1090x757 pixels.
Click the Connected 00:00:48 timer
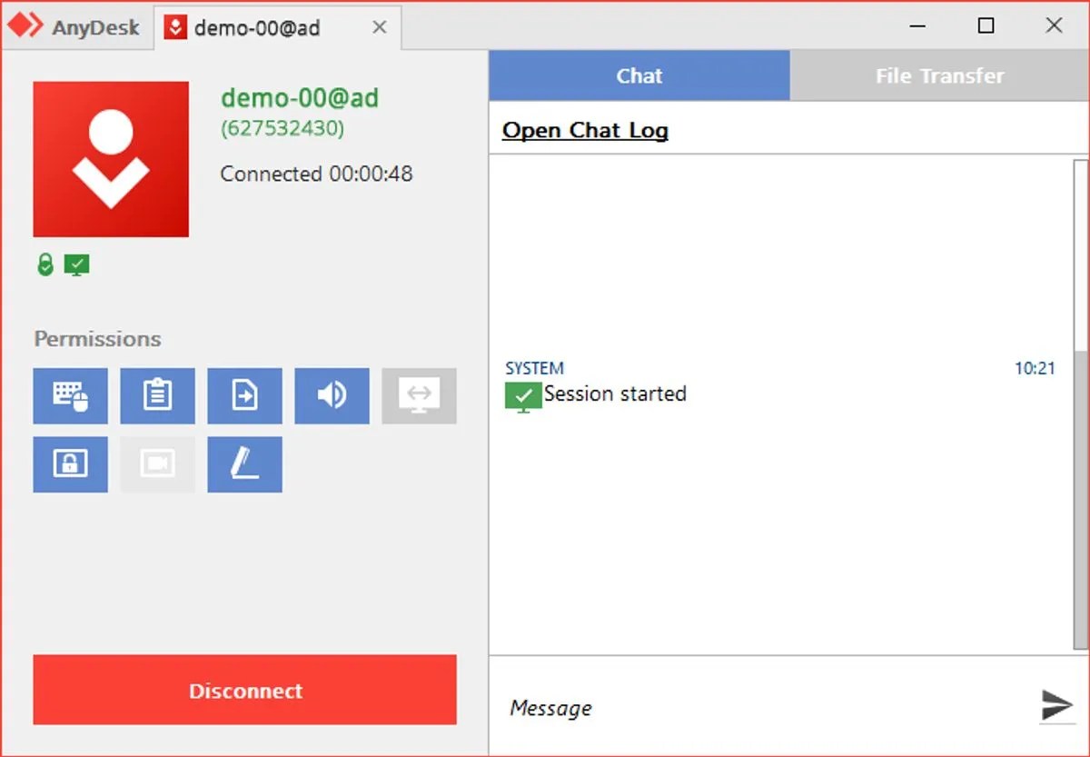pyautogui.click(x=316, y=174)
